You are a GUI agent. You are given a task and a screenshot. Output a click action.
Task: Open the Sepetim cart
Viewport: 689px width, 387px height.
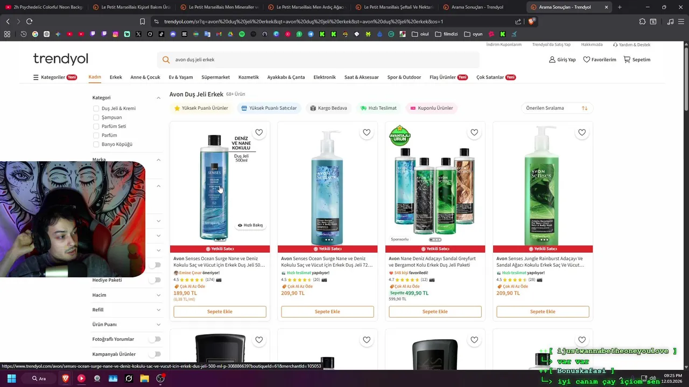[x=637, y=60]
